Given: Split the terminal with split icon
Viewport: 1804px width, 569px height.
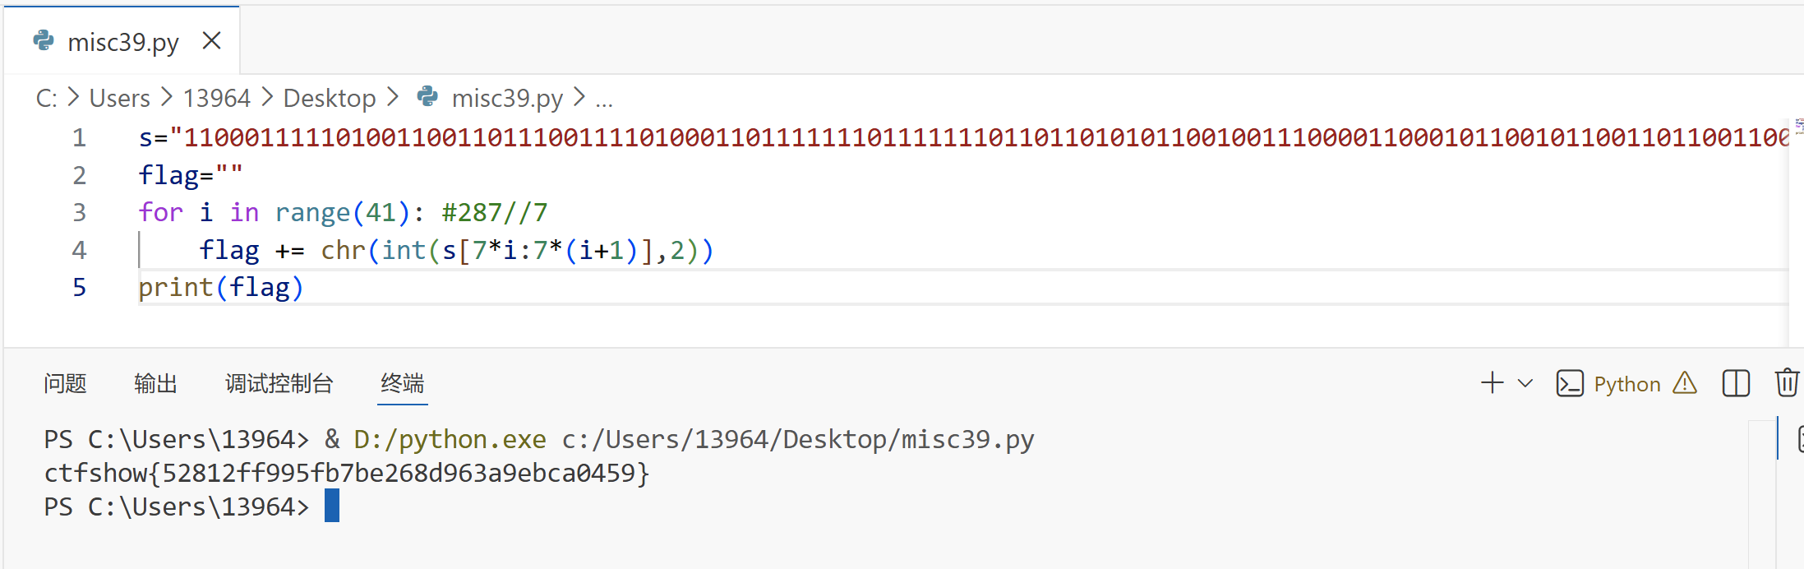Looking at the screenshot, I should click(x=1736, y=383).
